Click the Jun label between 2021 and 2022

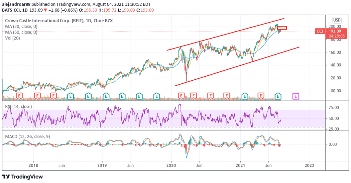point(268,166)
